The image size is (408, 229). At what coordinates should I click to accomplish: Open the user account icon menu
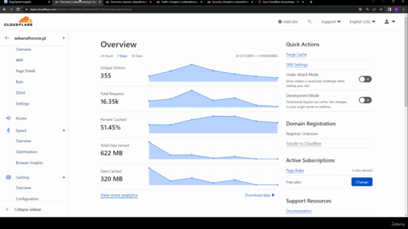point(387,22)
